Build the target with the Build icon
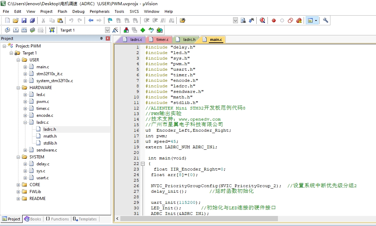376x226 pixels. click(16, 30)
